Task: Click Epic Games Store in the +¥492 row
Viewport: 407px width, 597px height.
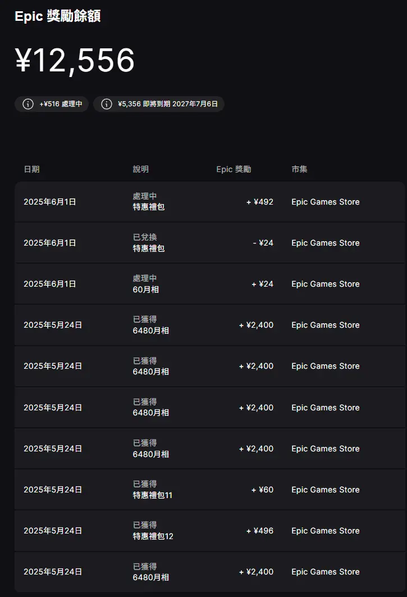Action: point(325,202)
